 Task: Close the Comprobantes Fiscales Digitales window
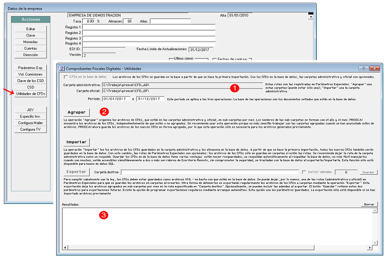tap(375, 68)
